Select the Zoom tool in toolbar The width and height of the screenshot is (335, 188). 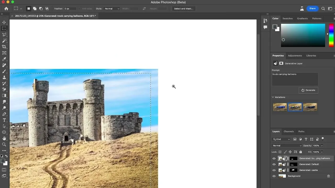[4, 144]
